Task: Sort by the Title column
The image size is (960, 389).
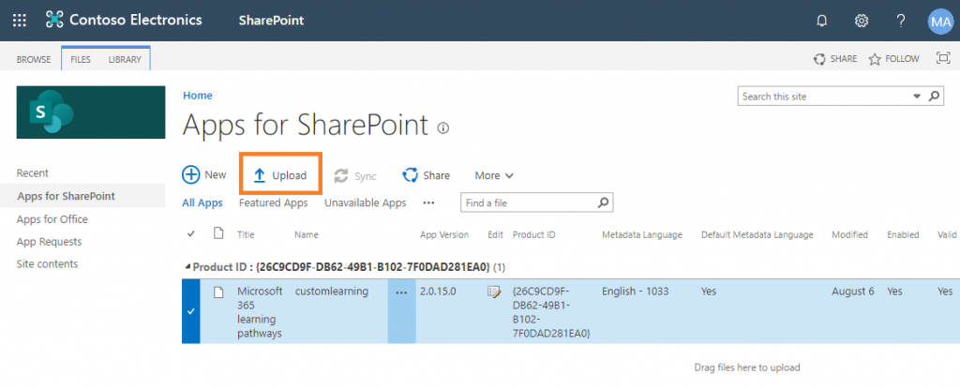Action: [246, 234]
